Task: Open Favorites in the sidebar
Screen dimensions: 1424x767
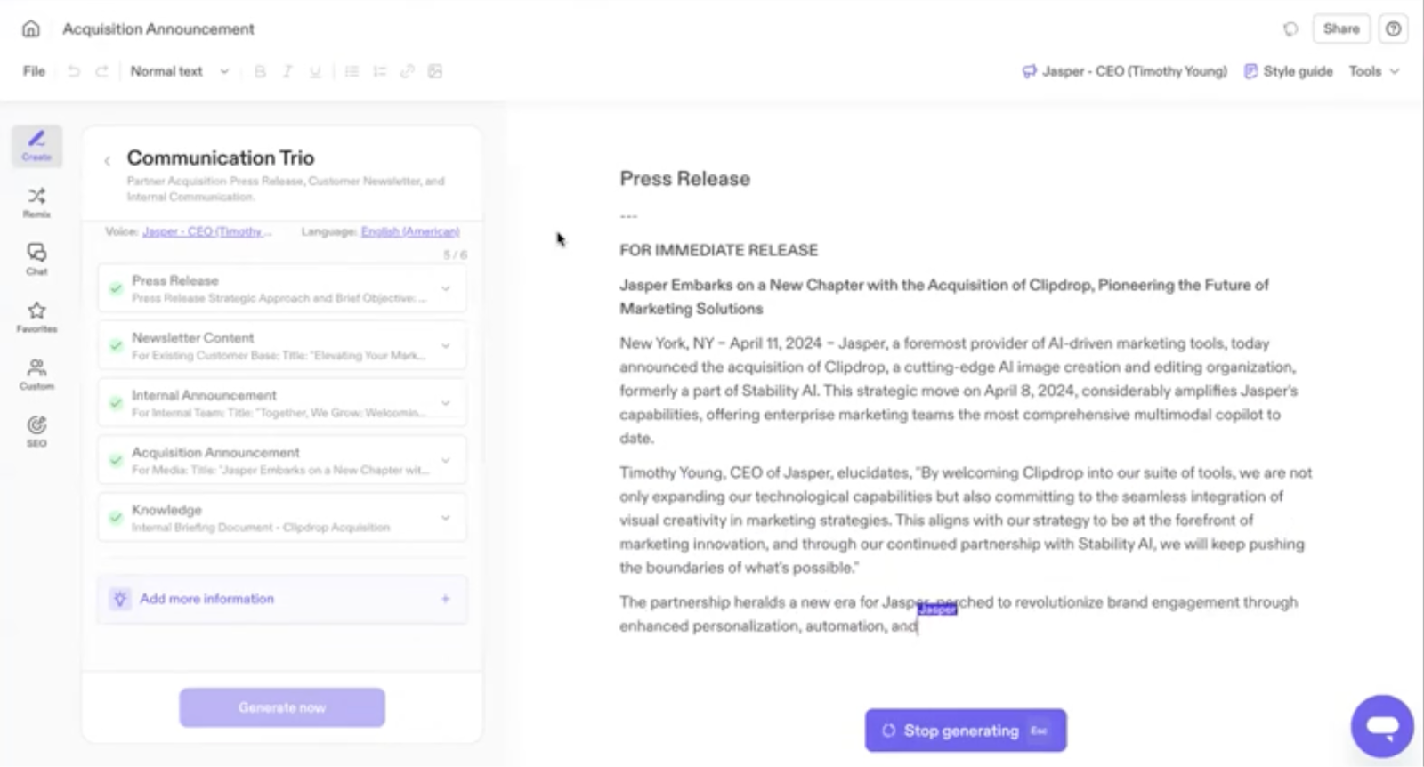Action: click(x=36, y=317)
